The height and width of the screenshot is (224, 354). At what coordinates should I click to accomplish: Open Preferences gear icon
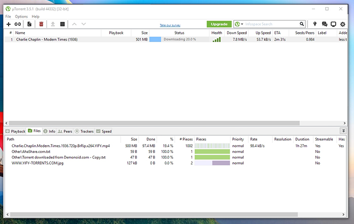(x=343, y=24)
